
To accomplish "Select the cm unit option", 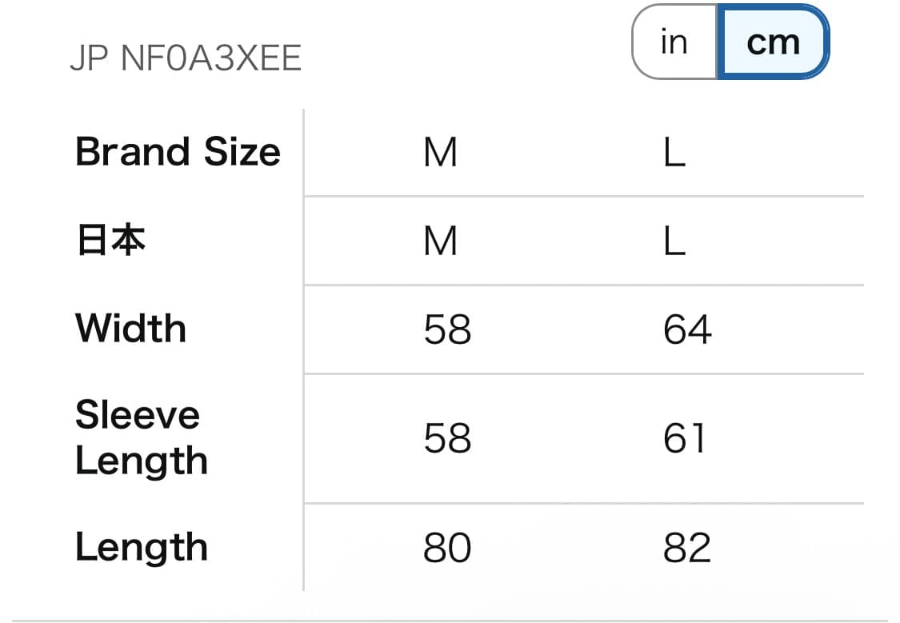I will [x=773, y=42].
